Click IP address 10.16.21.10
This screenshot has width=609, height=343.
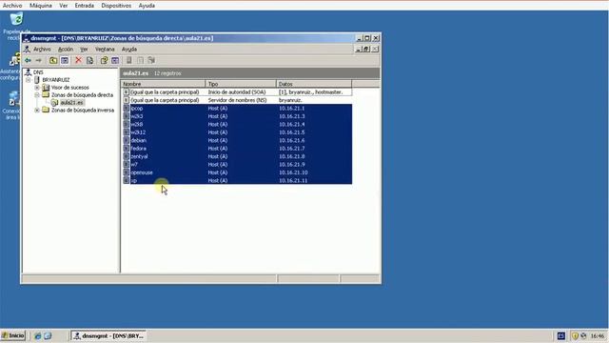click(293, 172)
